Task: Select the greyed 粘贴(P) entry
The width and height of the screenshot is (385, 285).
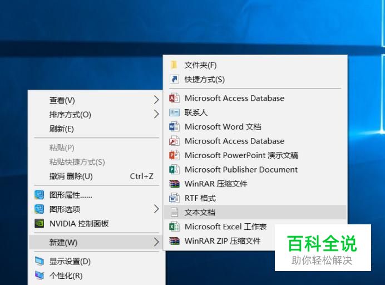Action: (x=96, y=148)
